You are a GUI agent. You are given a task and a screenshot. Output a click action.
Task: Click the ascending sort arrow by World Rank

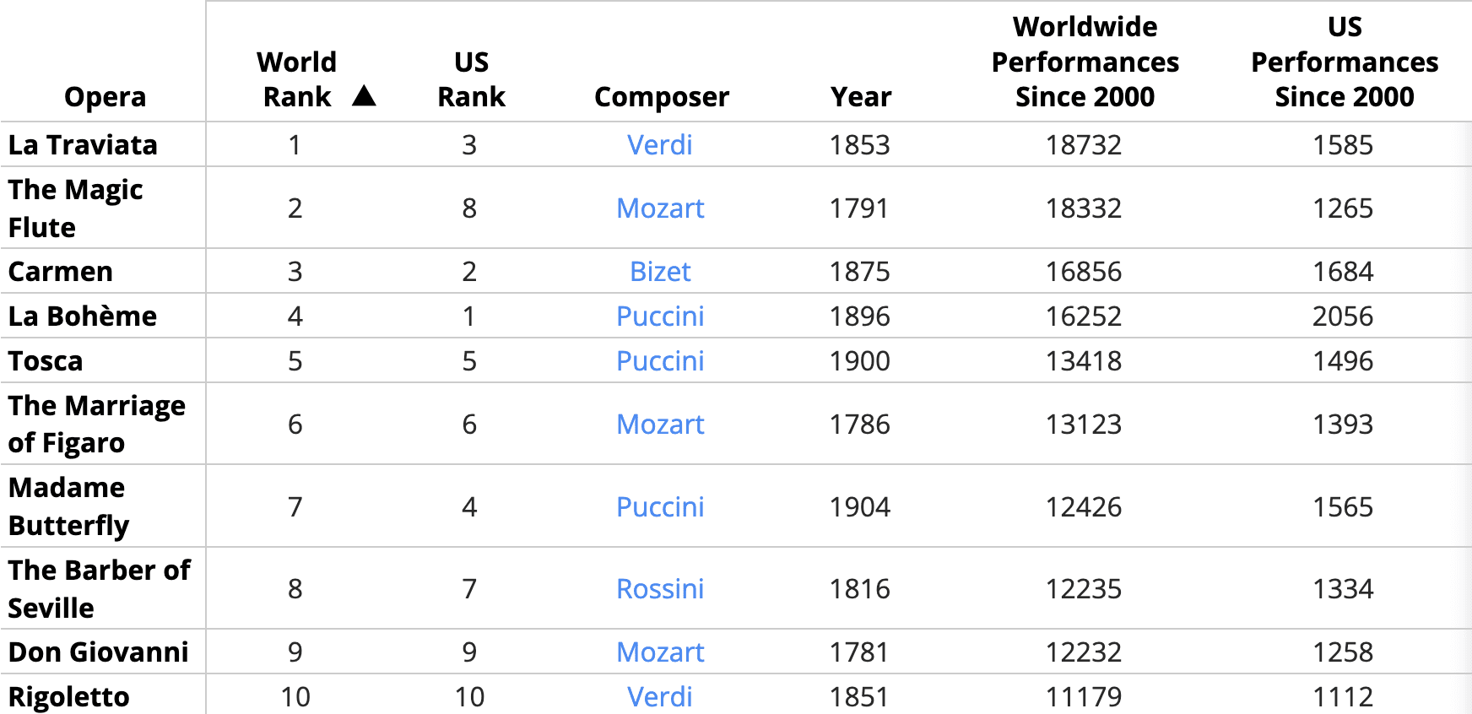[364, 96]
